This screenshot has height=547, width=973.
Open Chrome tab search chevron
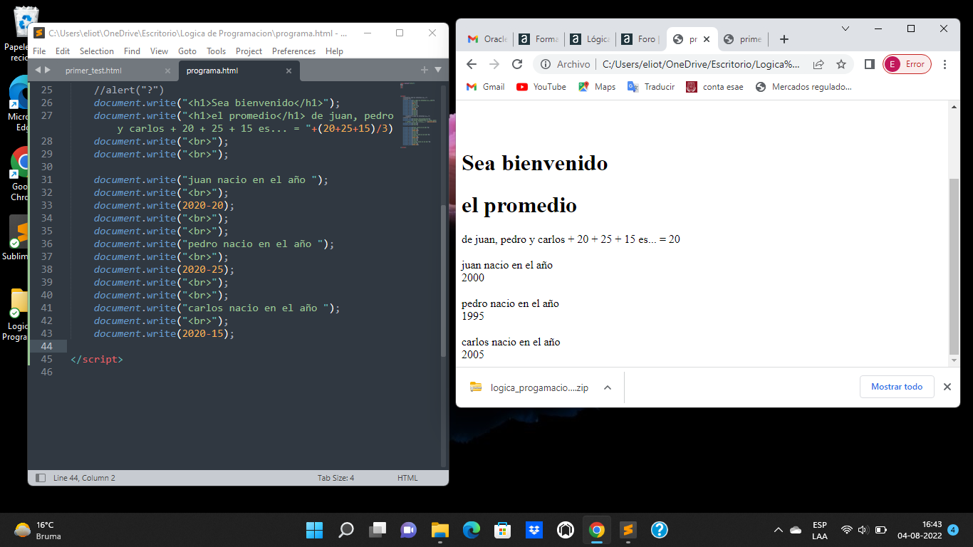pyautogui.click(x=845, y=28)
